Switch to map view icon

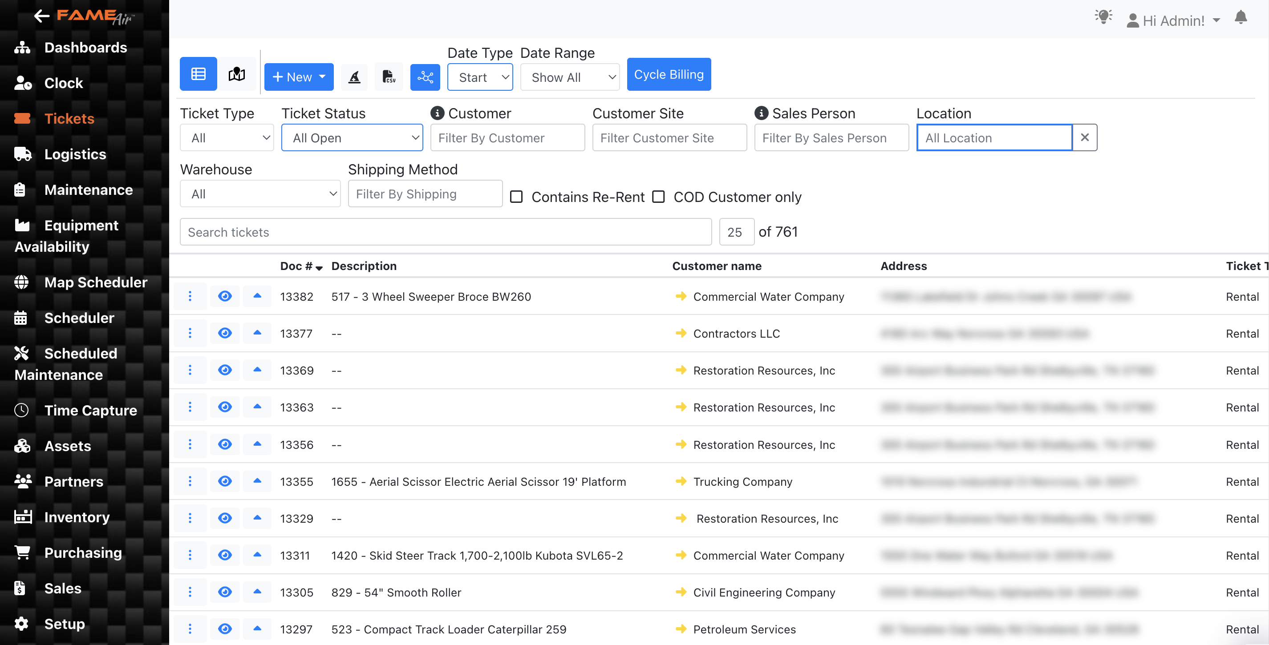[236, 74]
